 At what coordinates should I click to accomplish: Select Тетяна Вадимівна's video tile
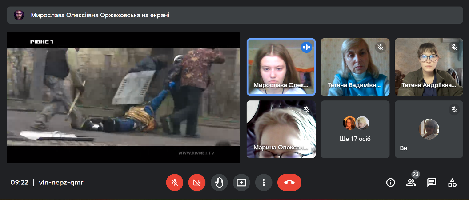click(x=355, y=67)
